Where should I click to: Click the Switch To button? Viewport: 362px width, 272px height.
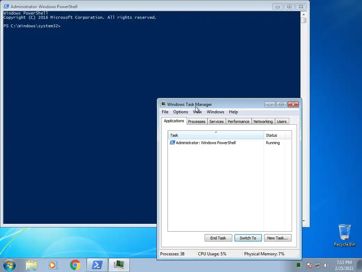tap(248, 238)
